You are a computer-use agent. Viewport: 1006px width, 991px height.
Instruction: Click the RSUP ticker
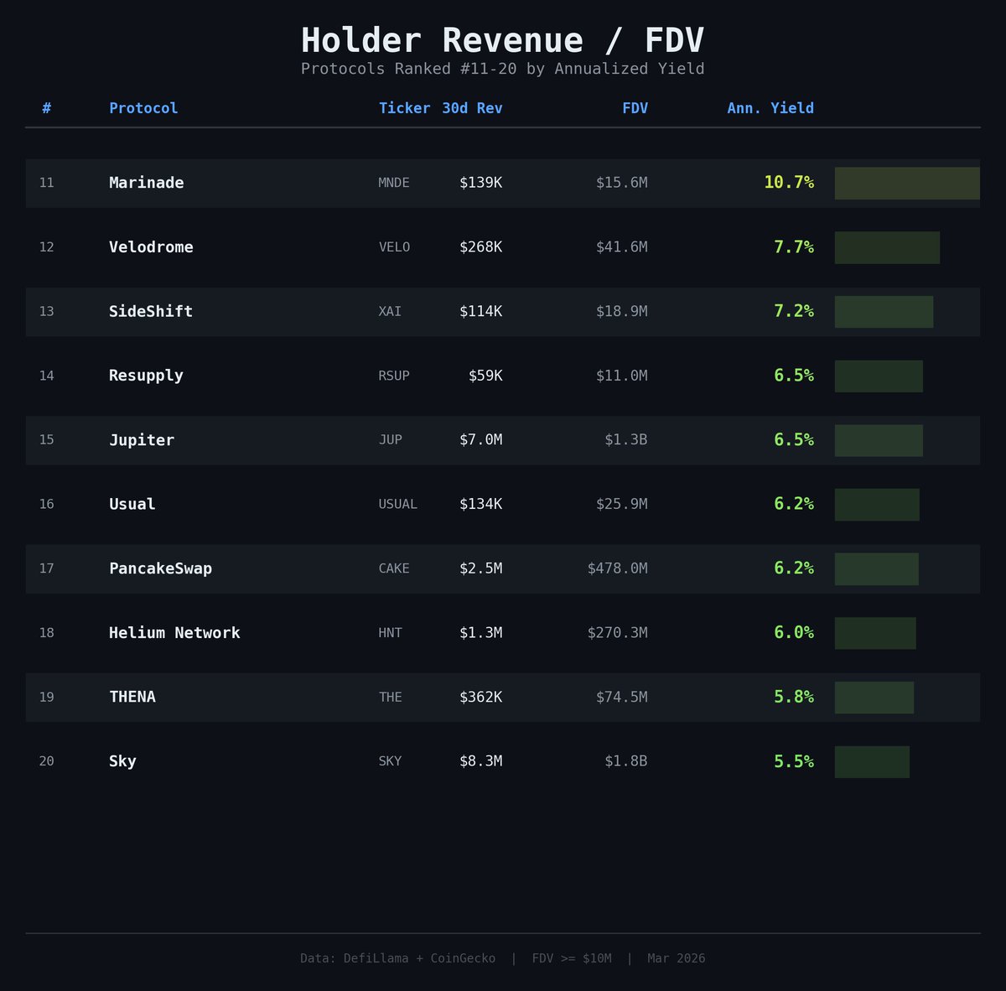pos(394,376)
